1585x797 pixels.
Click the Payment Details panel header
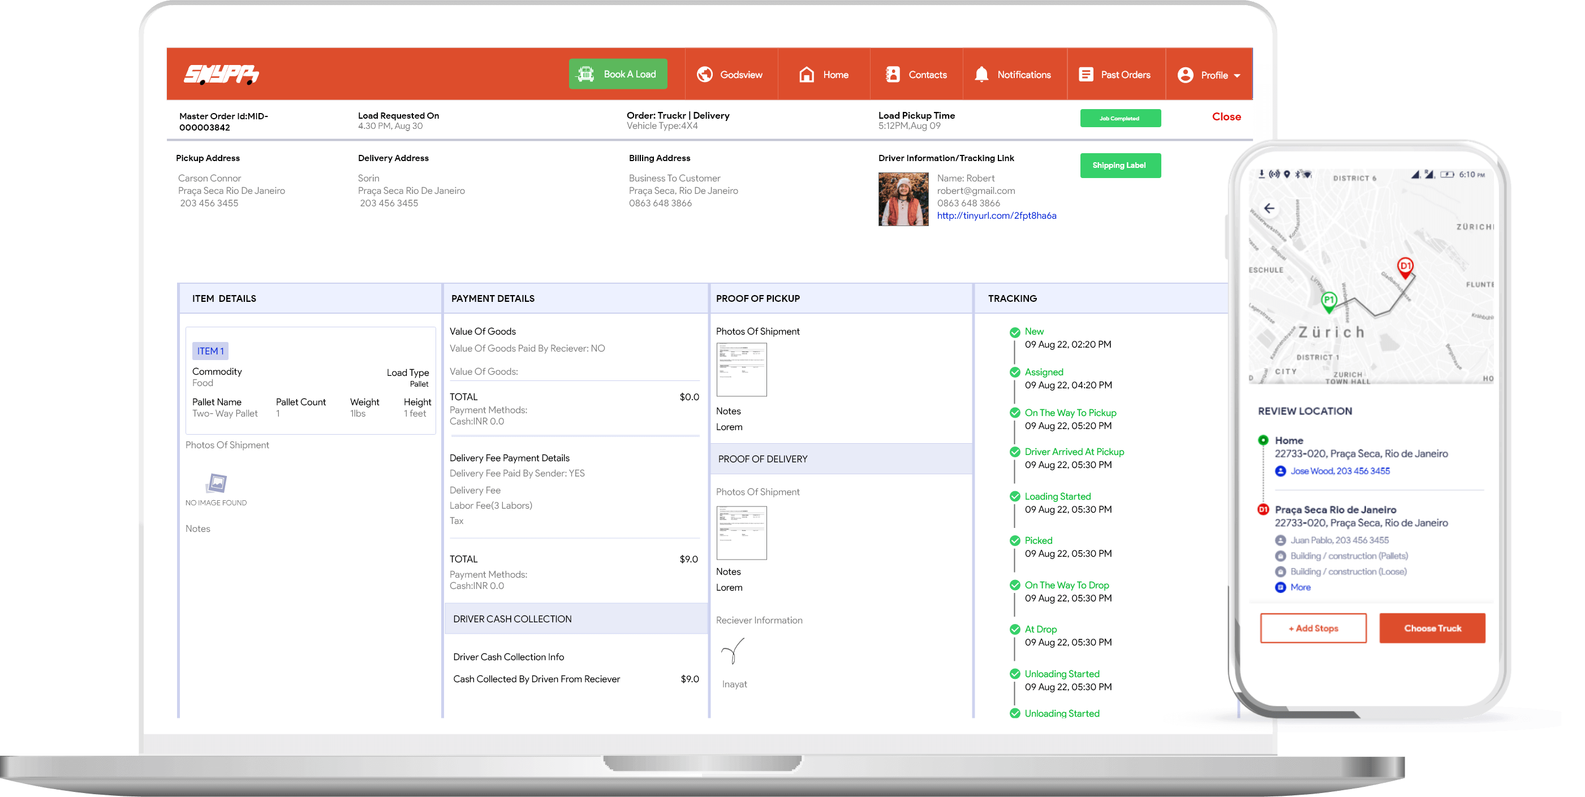576,299
